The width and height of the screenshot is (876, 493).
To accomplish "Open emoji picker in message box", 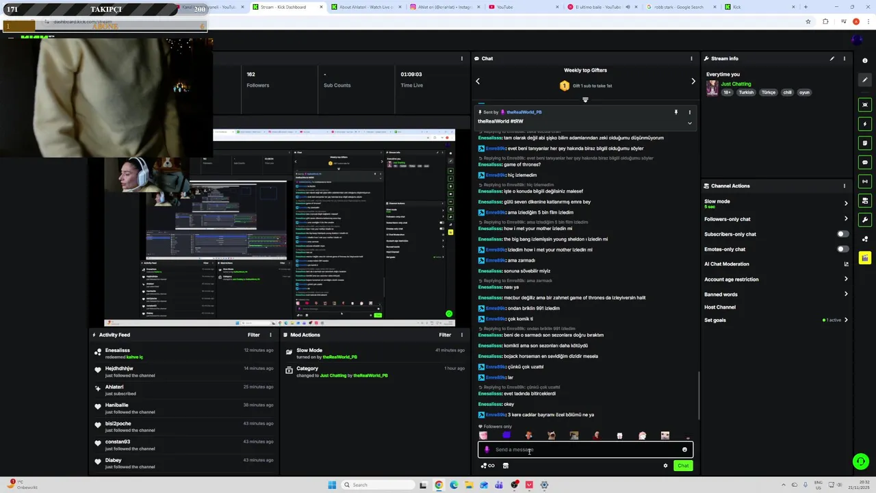I will (684, 450).
